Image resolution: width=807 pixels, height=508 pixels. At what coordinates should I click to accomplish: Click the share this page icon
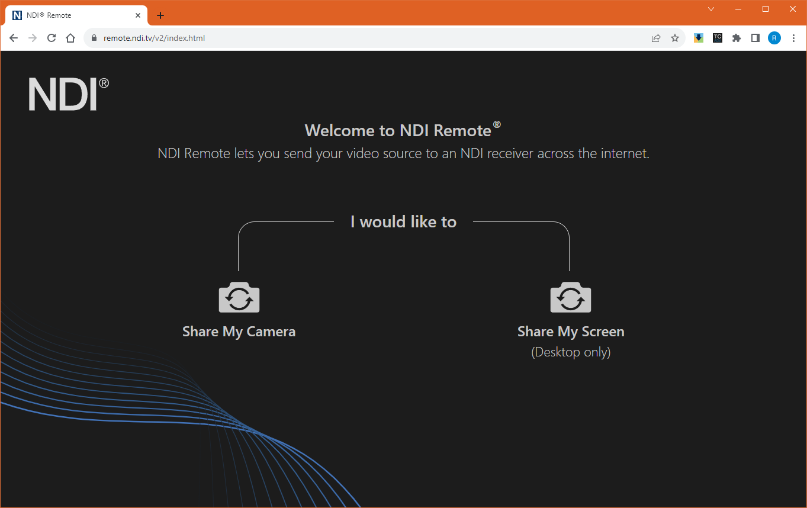(655, 38)
